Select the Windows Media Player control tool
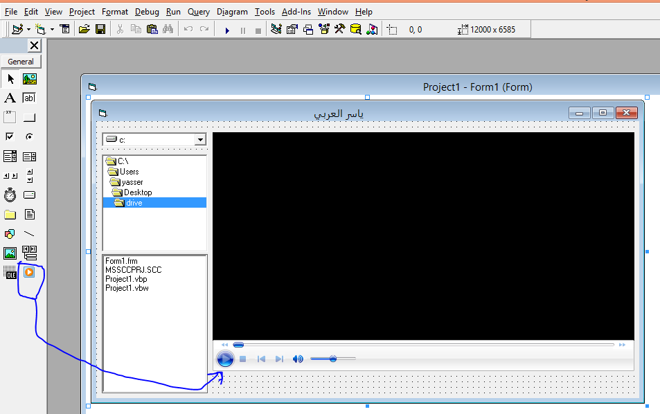This screenshot has width=660, height=414. coord(29,273)
